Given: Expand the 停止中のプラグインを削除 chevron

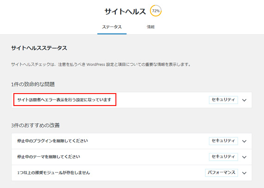Looking at the screenshot, I should [244, 141].
